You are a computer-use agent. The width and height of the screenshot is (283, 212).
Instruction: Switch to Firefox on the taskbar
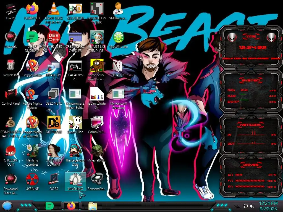[71, 206]
